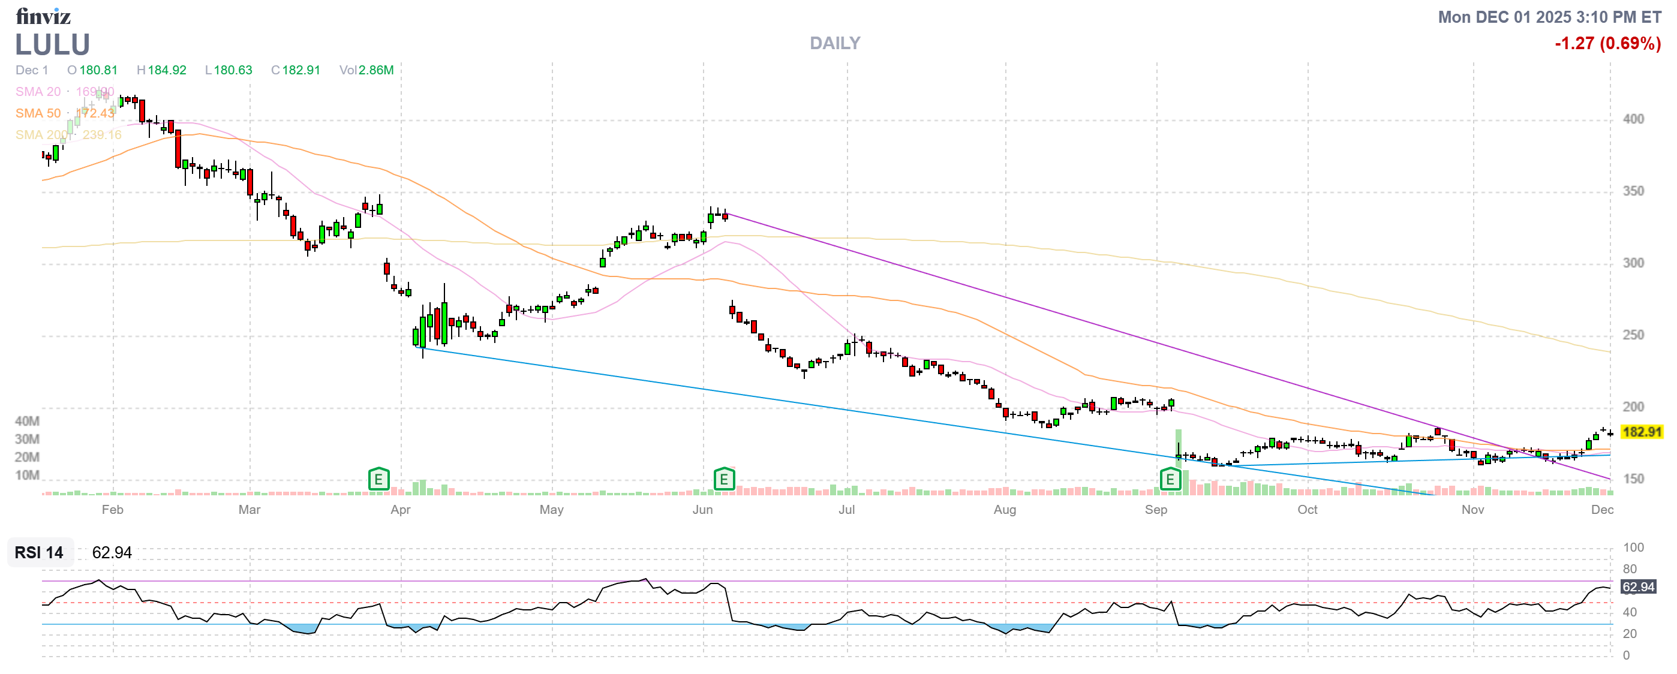Click the June earnings E marker

pos(723,480)
